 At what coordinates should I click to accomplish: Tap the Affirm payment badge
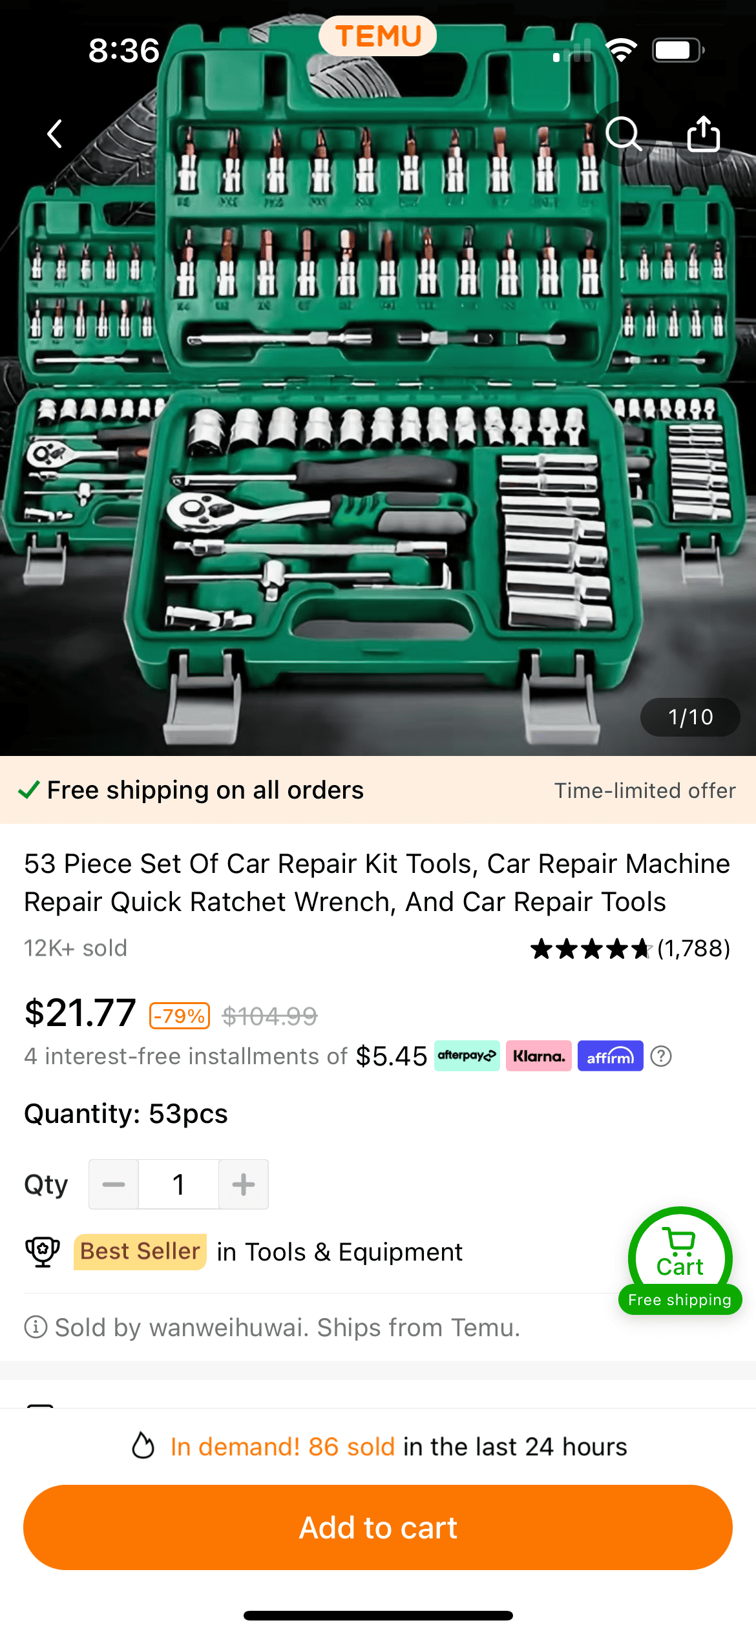(x=611, y=1056)
